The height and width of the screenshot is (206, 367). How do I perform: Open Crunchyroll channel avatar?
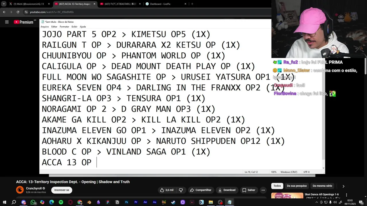tap(20, 190)
